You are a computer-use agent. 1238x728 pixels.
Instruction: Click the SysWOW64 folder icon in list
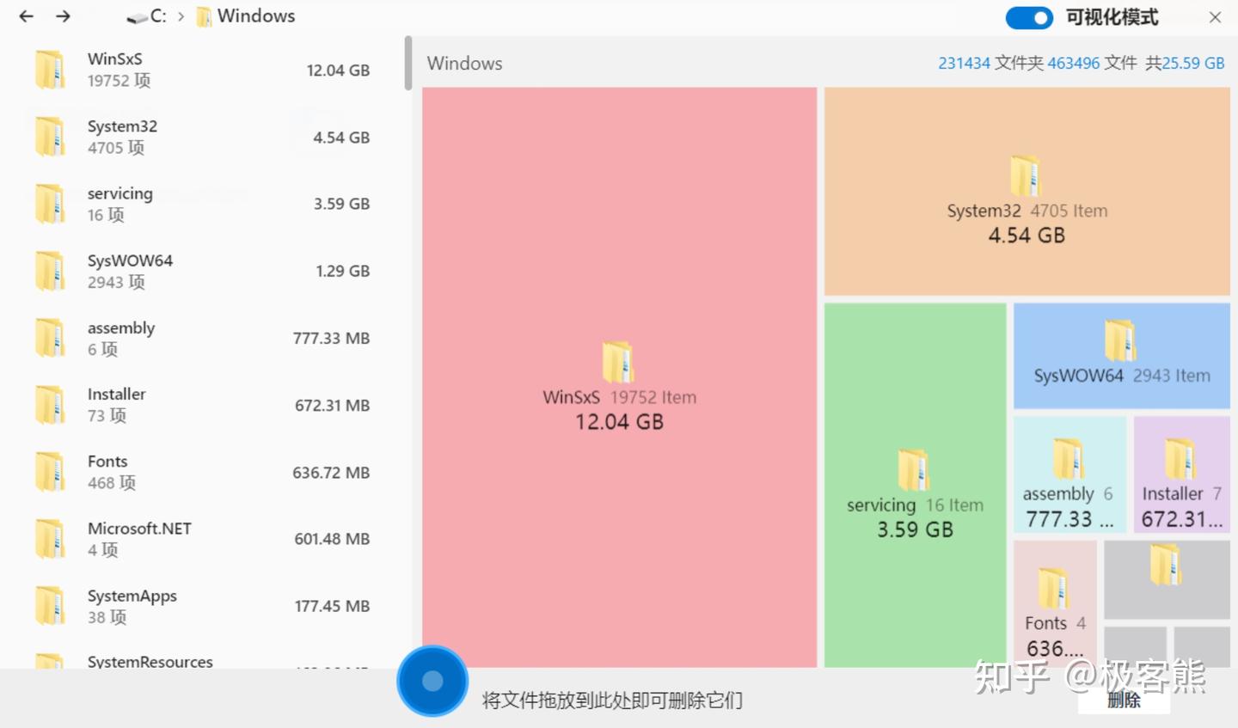pos(50,271)
